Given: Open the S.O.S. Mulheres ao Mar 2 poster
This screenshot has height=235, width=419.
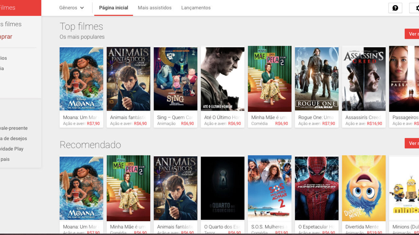Looking at the screenshot, I should click(x=270, y=188).
